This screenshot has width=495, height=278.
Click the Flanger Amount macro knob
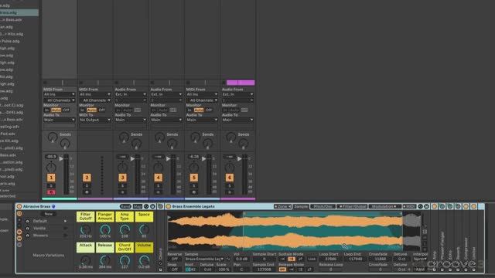point(105,230)
